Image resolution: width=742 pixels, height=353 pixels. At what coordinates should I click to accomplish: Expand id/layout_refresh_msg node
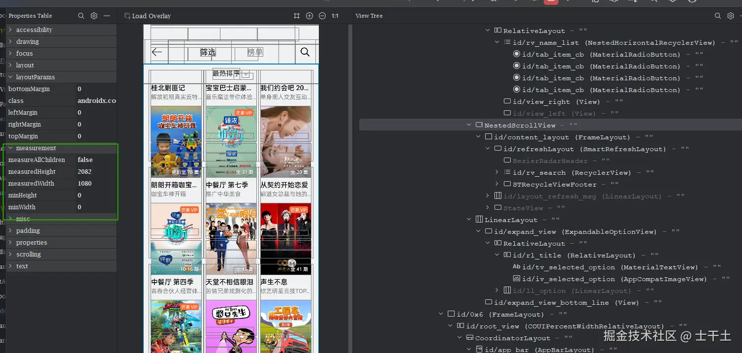point(488,196)
